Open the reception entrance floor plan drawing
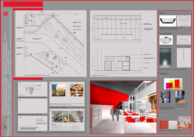Screen dimensions: 194x137 click(51, 44)
